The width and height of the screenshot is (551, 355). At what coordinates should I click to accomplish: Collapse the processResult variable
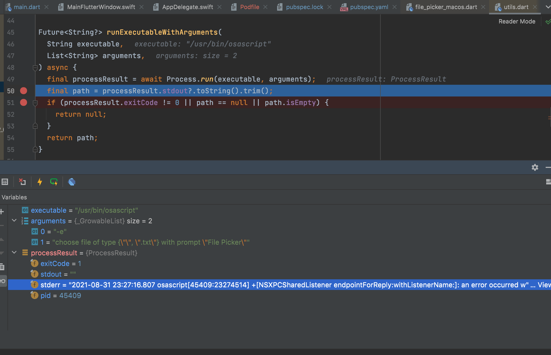click(x=14, y=253)
